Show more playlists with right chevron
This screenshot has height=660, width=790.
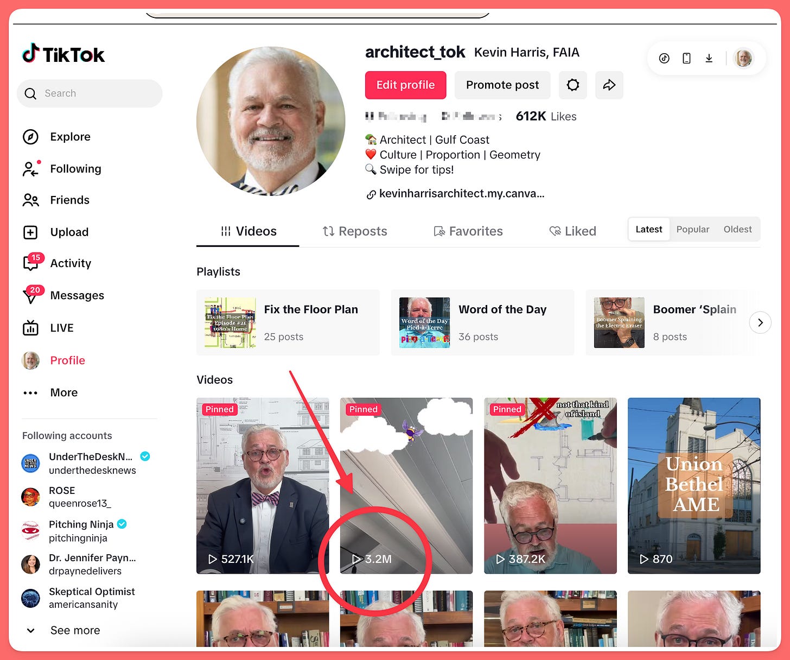pyautogui.click(x=760, y=322)
